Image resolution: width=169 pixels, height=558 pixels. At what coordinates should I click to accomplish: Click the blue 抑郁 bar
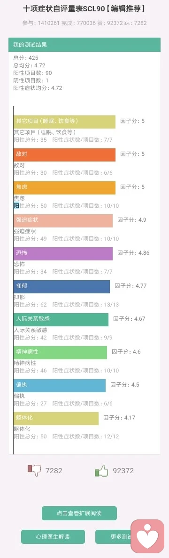[x=62, y=287]
